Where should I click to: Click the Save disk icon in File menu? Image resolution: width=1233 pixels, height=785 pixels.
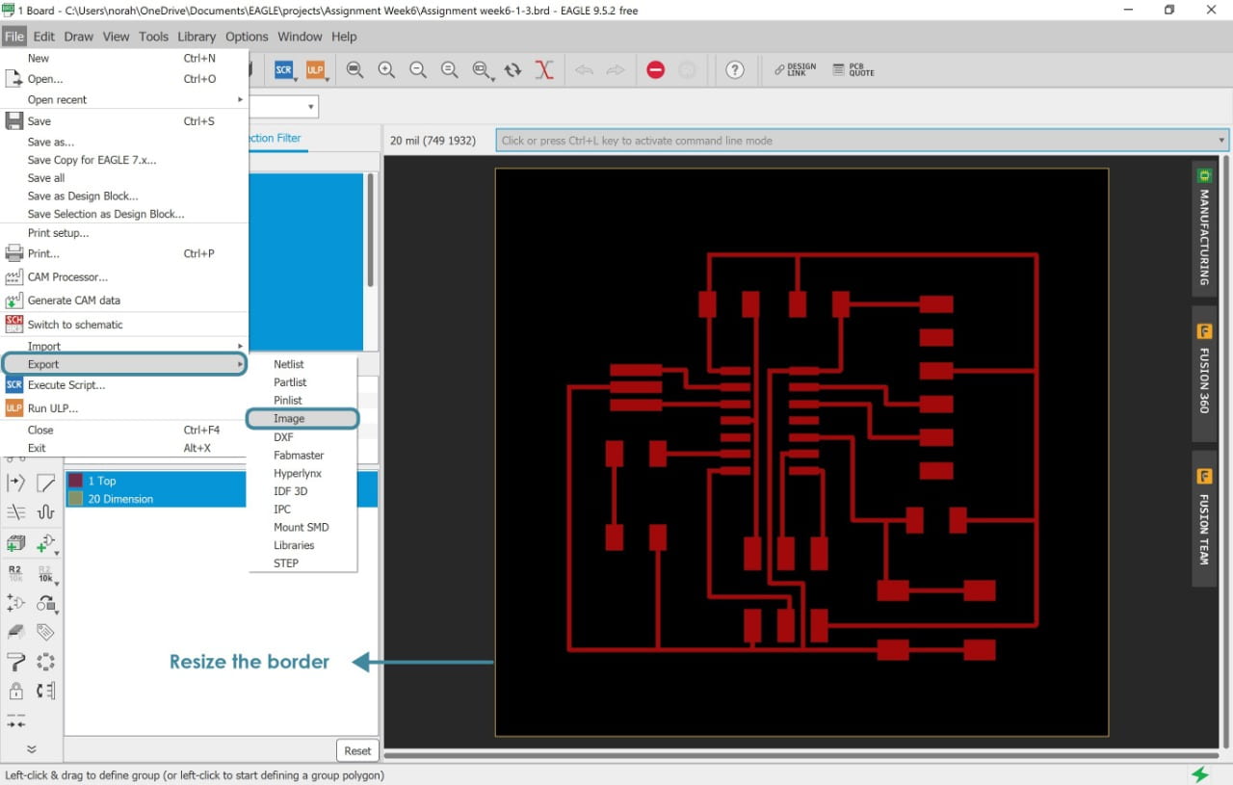[13, 120]
